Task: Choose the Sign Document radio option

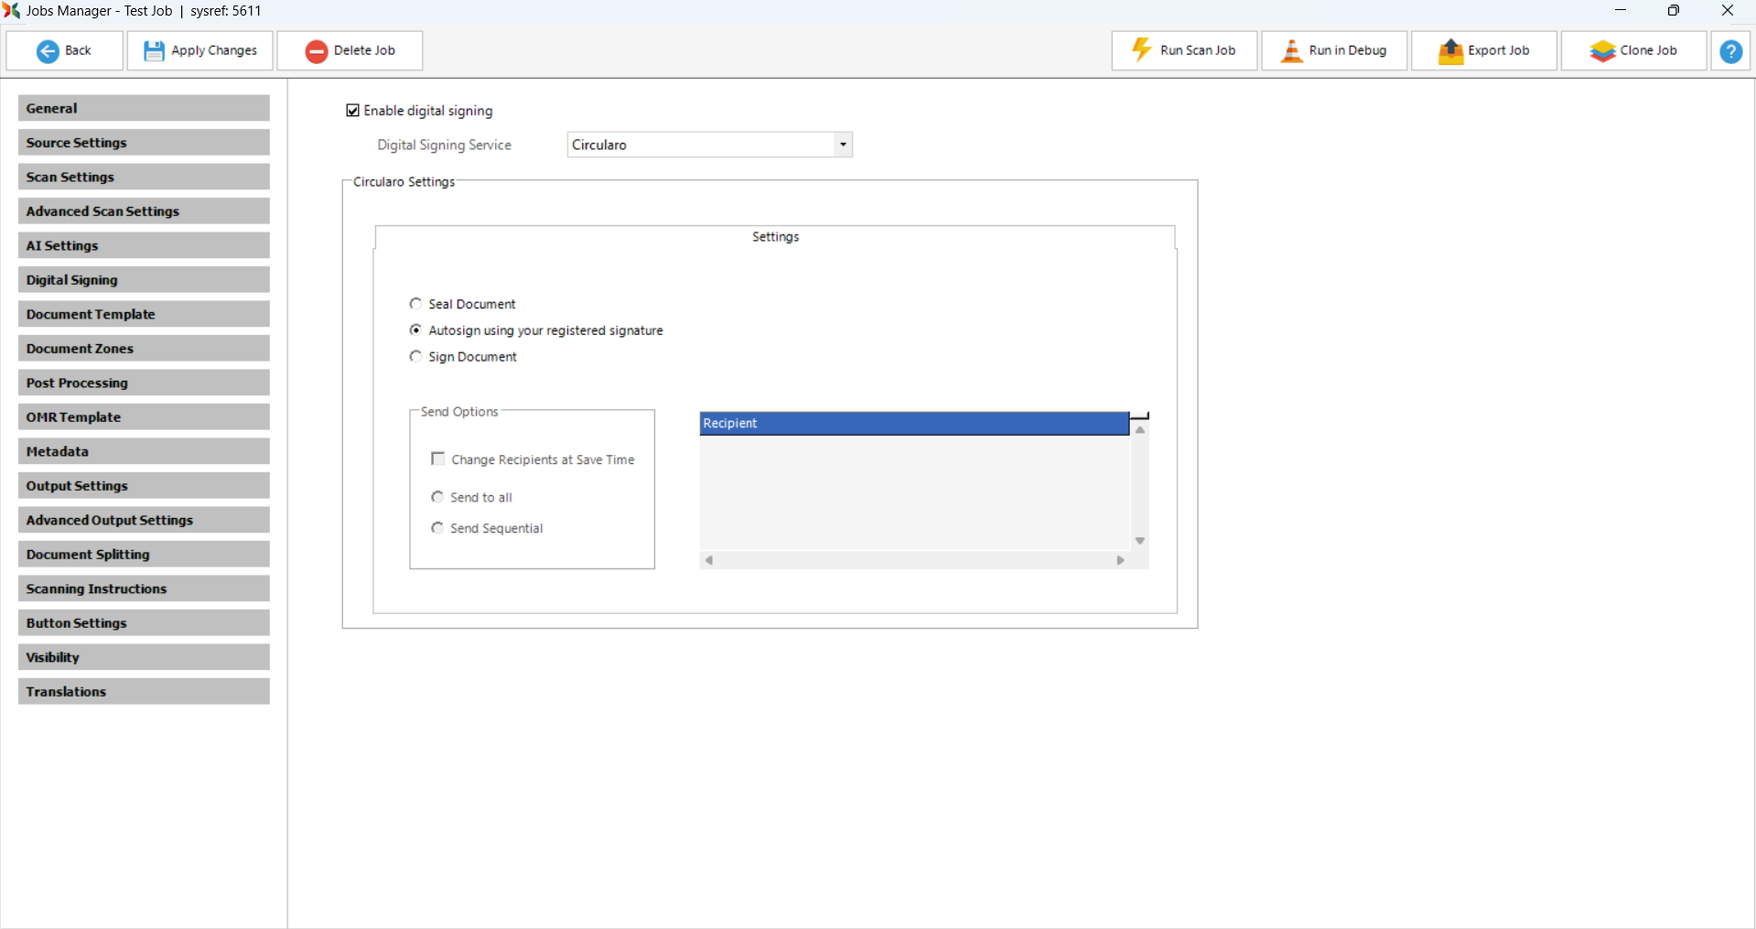Action: [x=416, y=357]
